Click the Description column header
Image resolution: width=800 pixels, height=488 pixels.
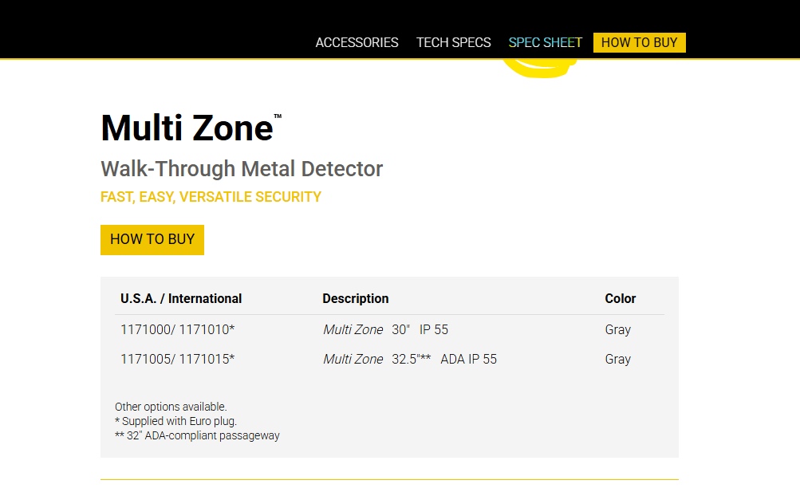(355, 298)
